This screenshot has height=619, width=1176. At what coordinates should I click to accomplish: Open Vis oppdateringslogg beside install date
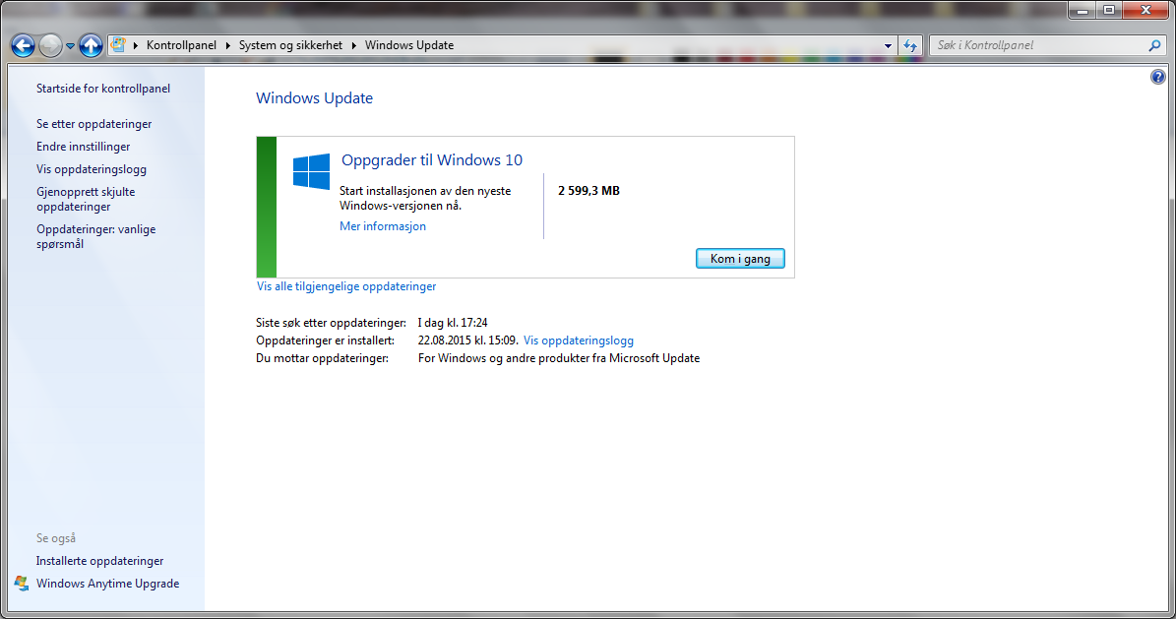pyautogui.click(x=579, y=340)
